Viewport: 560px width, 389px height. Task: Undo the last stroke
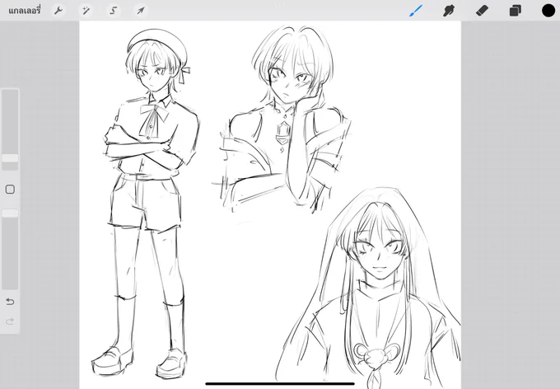[10, 302]
